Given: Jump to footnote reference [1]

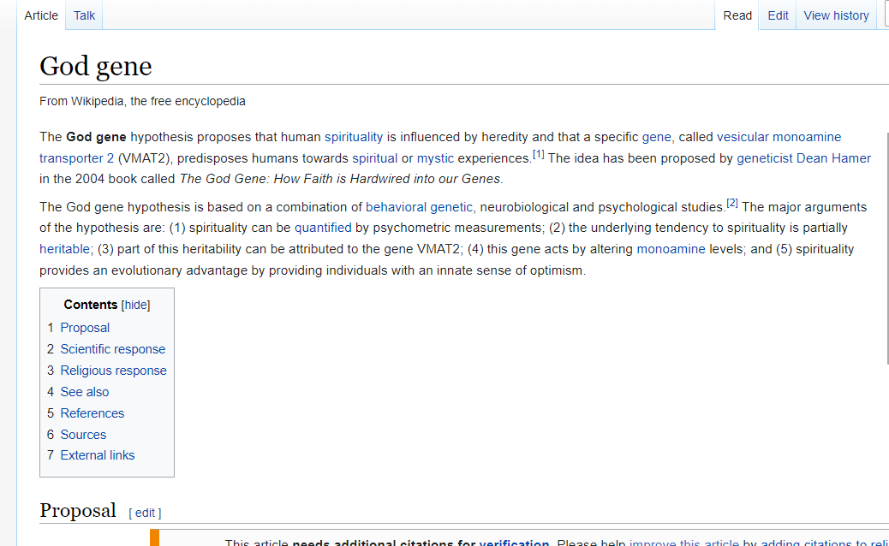Looking at the screenshot, I should coord(538,154).
